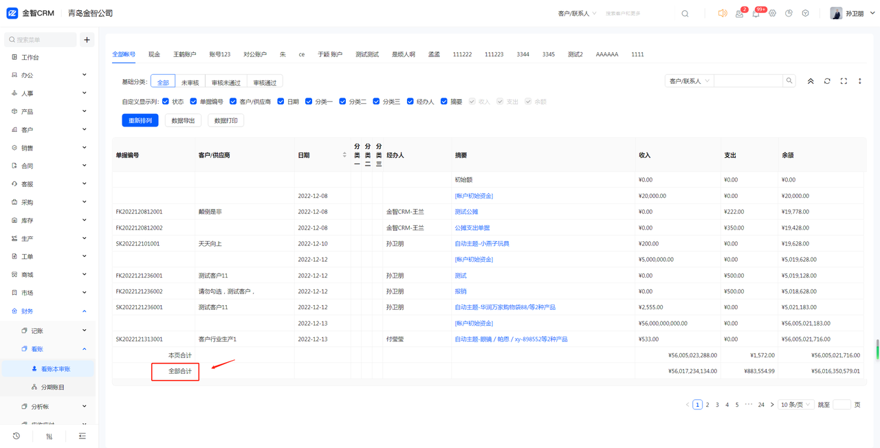Click the next page arrow
This screenshot has height=448, width=880.
(772, 405)
